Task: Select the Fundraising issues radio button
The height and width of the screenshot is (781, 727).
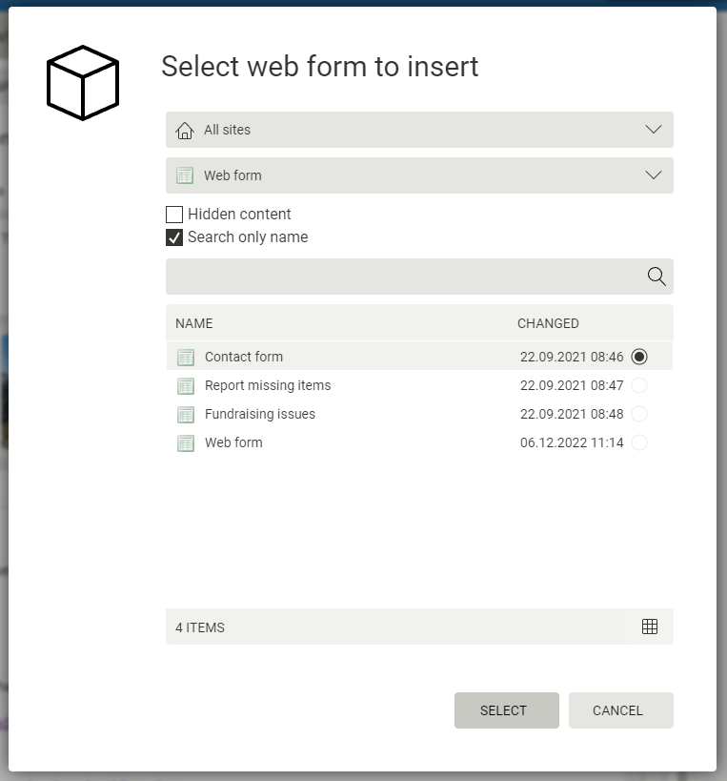Action: [639, 414]
